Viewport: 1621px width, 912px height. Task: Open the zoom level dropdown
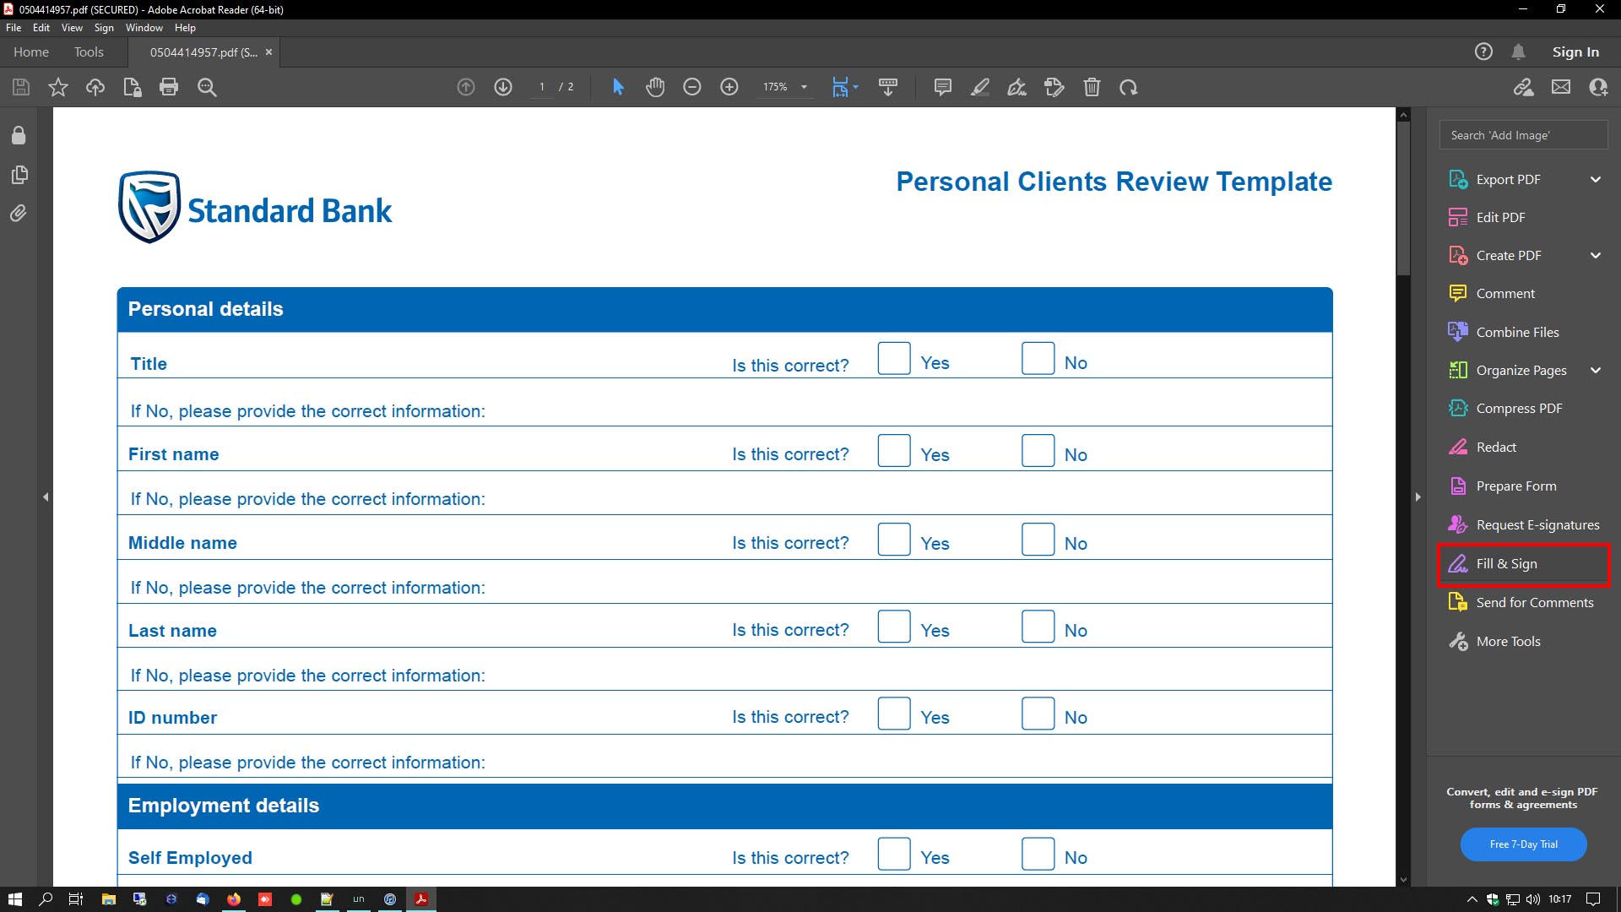click(803, 87)
